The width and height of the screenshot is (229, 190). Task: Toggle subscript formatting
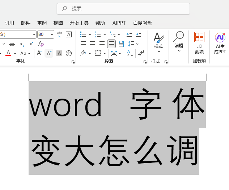pyautogui.click(x=22, y=44)
